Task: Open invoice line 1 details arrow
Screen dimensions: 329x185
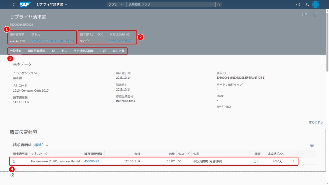Action: (x=293, y=161)
